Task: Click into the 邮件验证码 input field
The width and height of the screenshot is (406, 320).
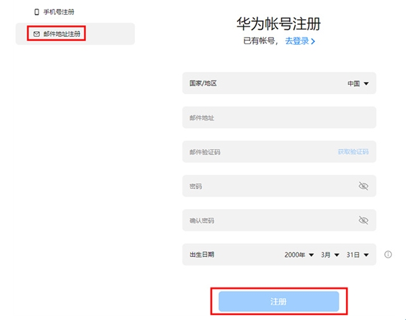Action: 258,152
